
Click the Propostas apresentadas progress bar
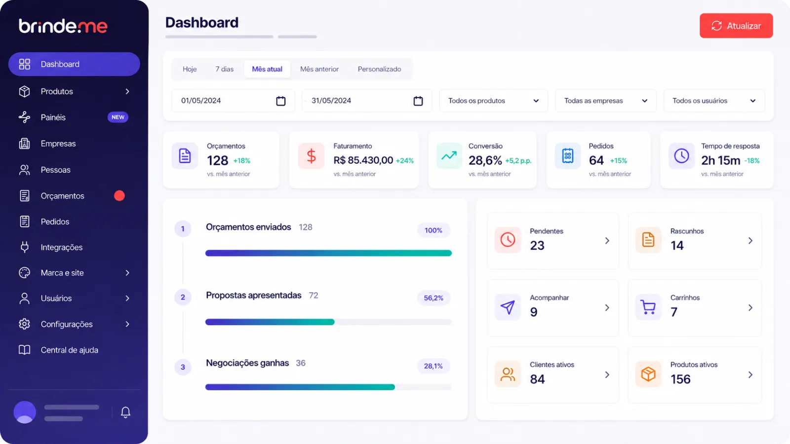(x=328, y=322)
